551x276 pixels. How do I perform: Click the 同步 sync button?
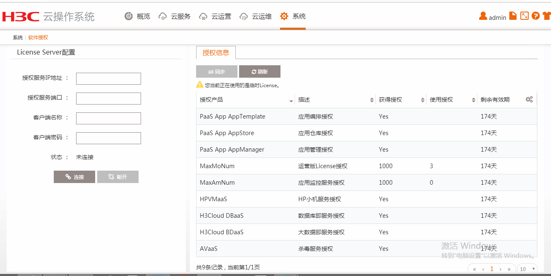217,71
